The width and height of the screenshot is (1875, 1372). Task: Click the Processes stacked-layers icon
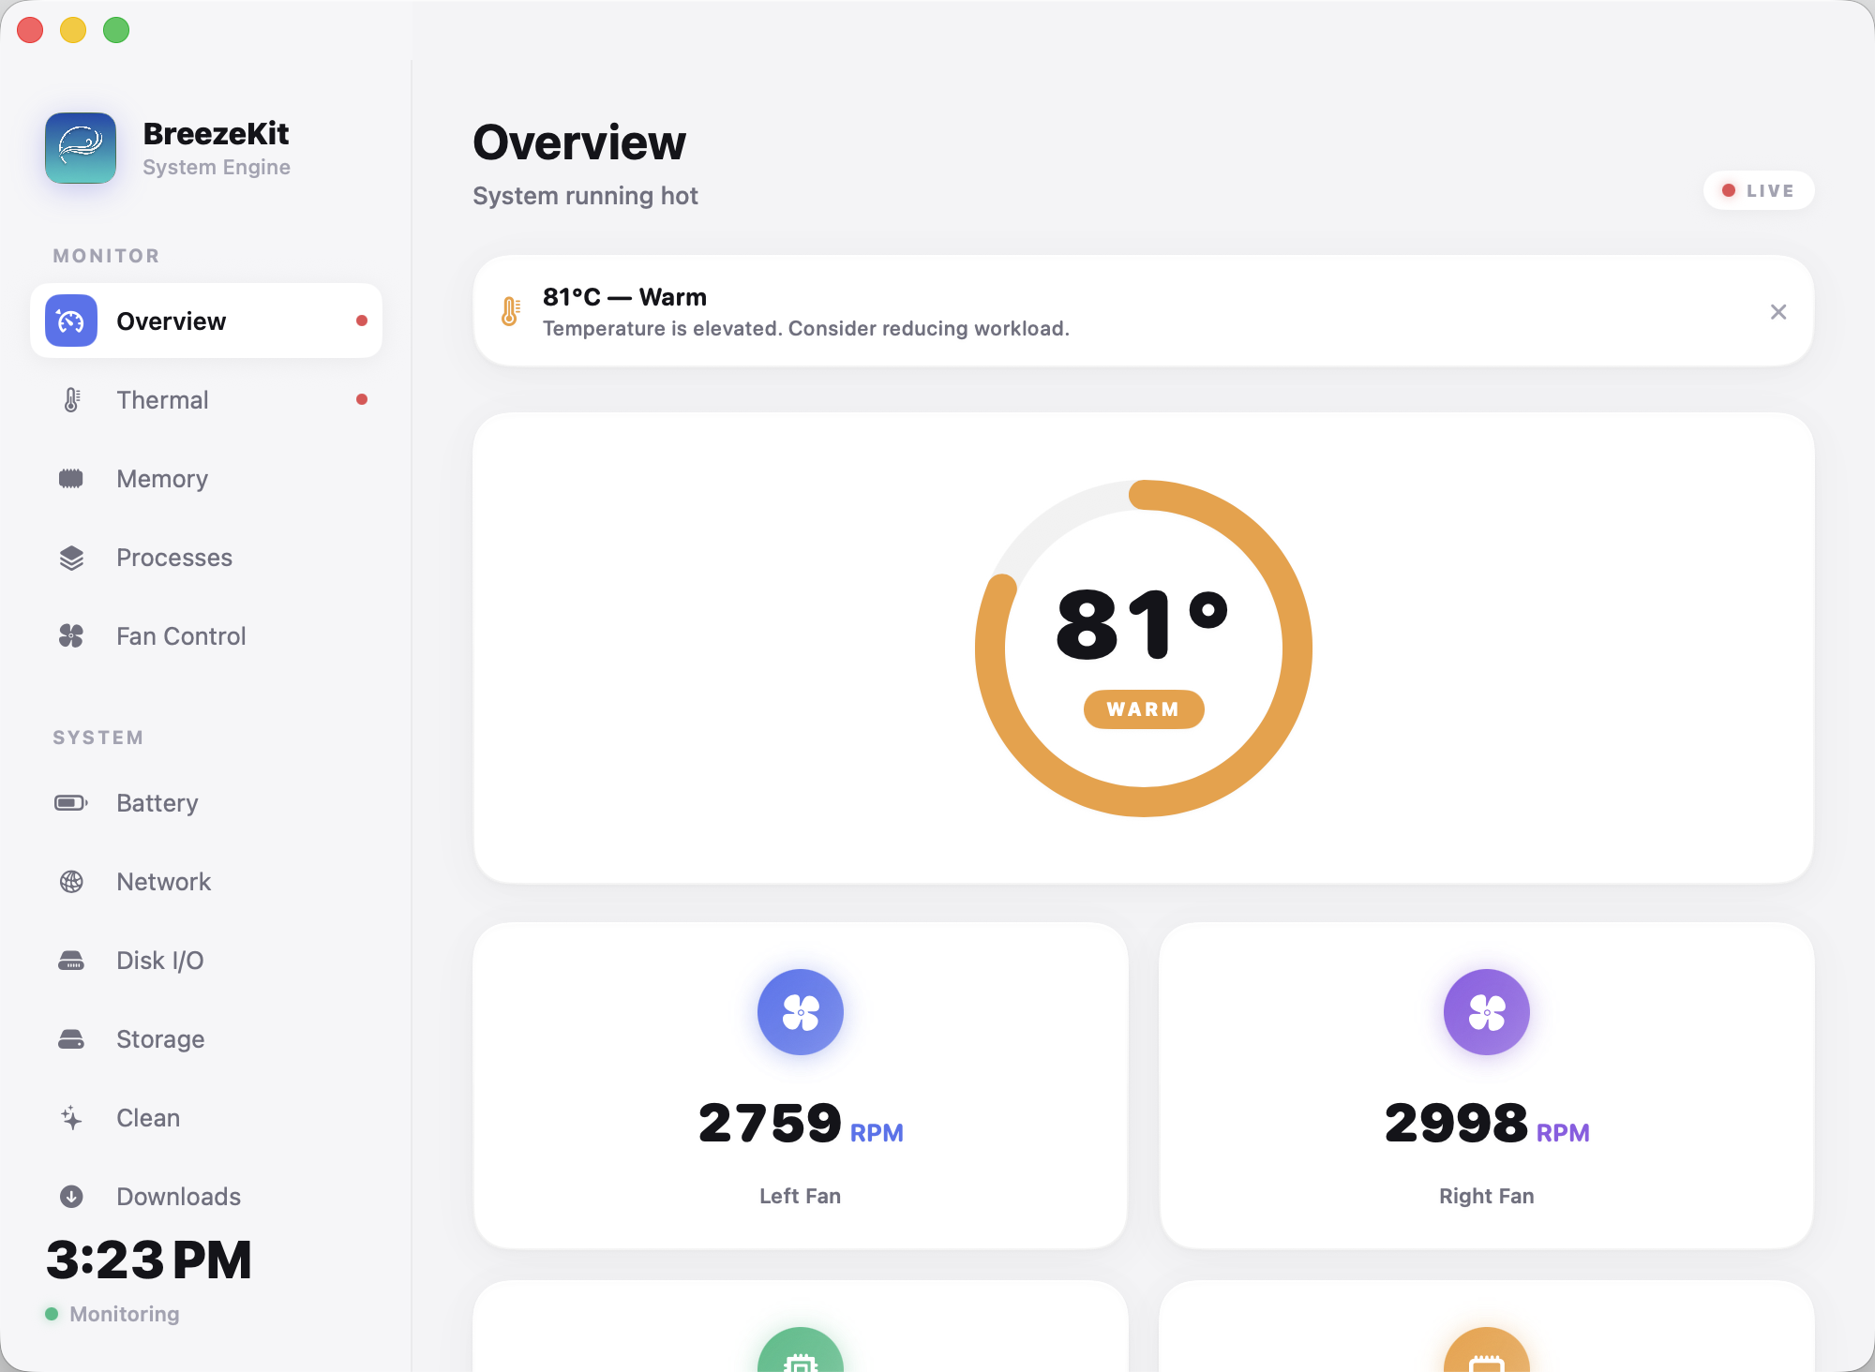point(71,558)
